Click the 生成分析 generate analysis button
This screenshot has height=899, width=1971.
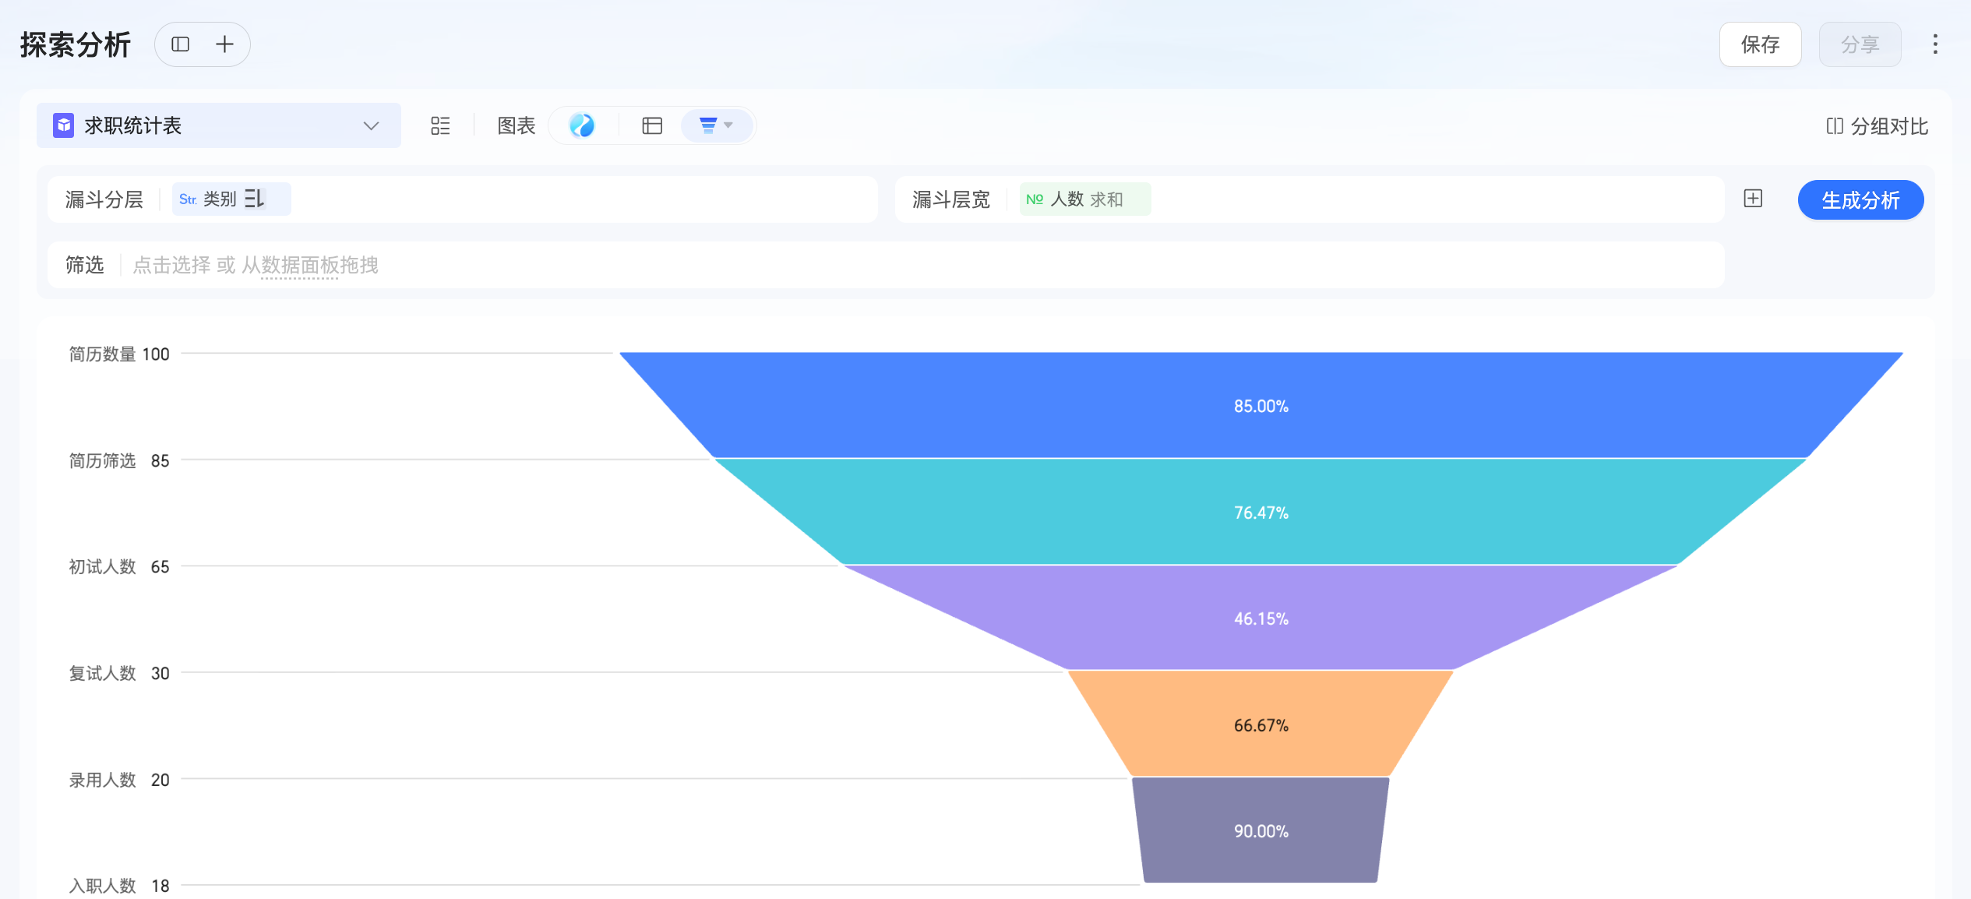[1860, 200]
